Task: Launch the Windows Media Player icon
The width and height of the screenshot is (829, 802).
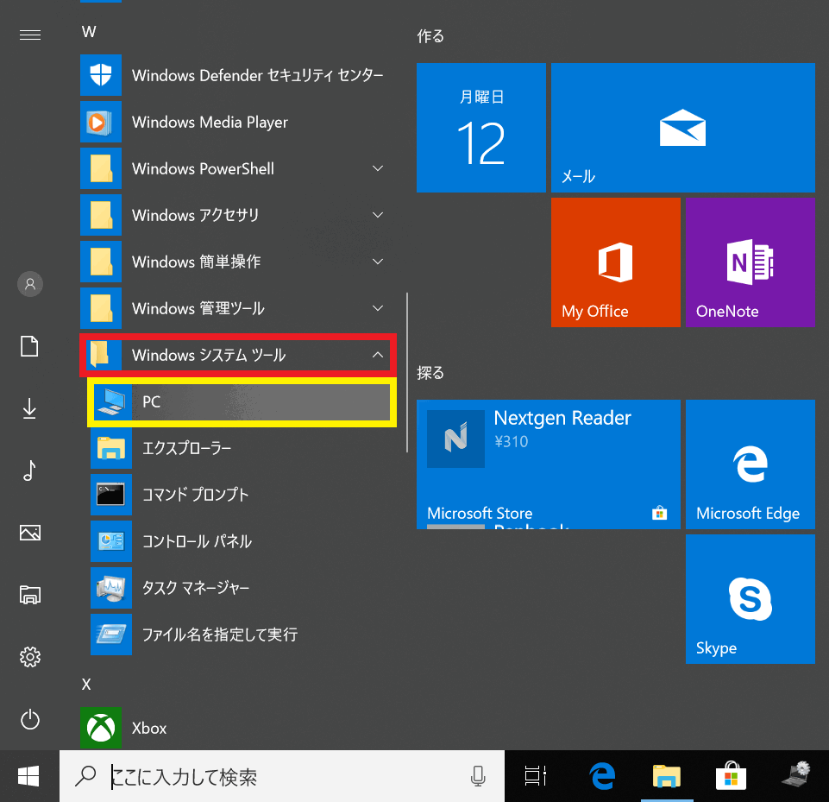Action: 101,122
